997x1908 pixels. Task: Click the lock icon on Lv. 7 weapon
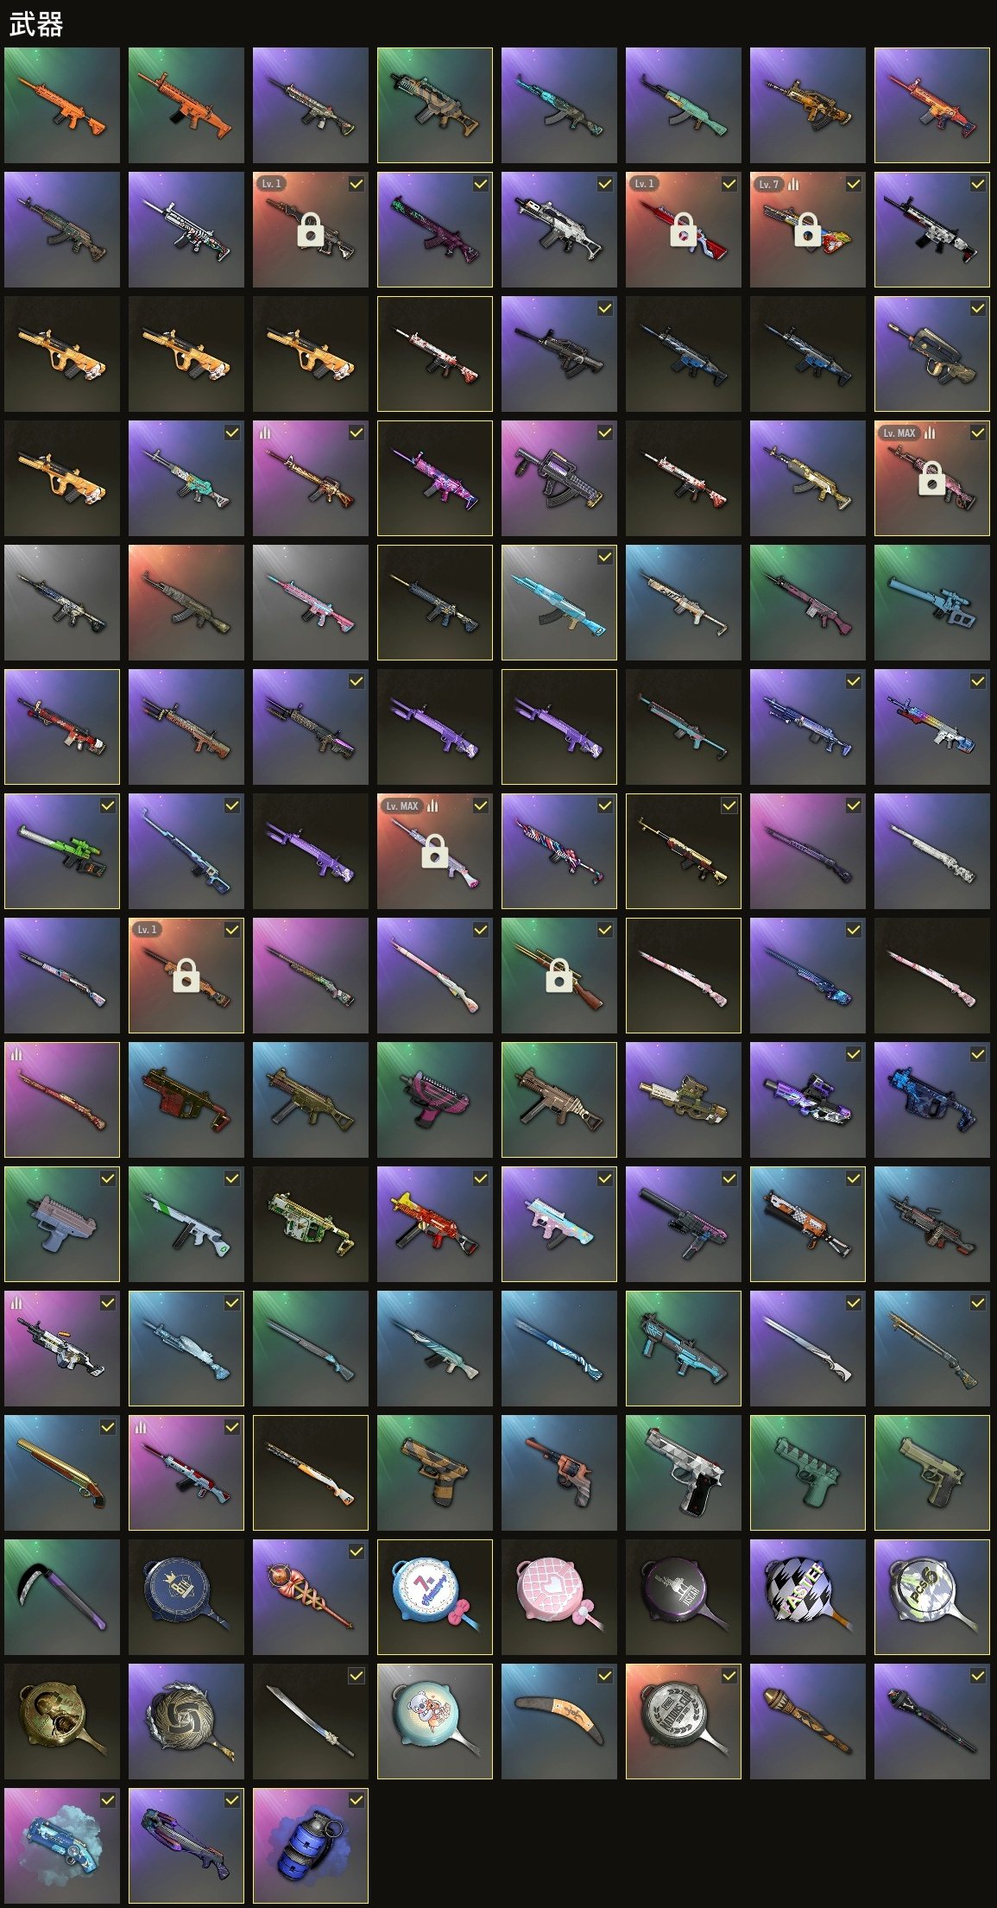click(807, 231)
